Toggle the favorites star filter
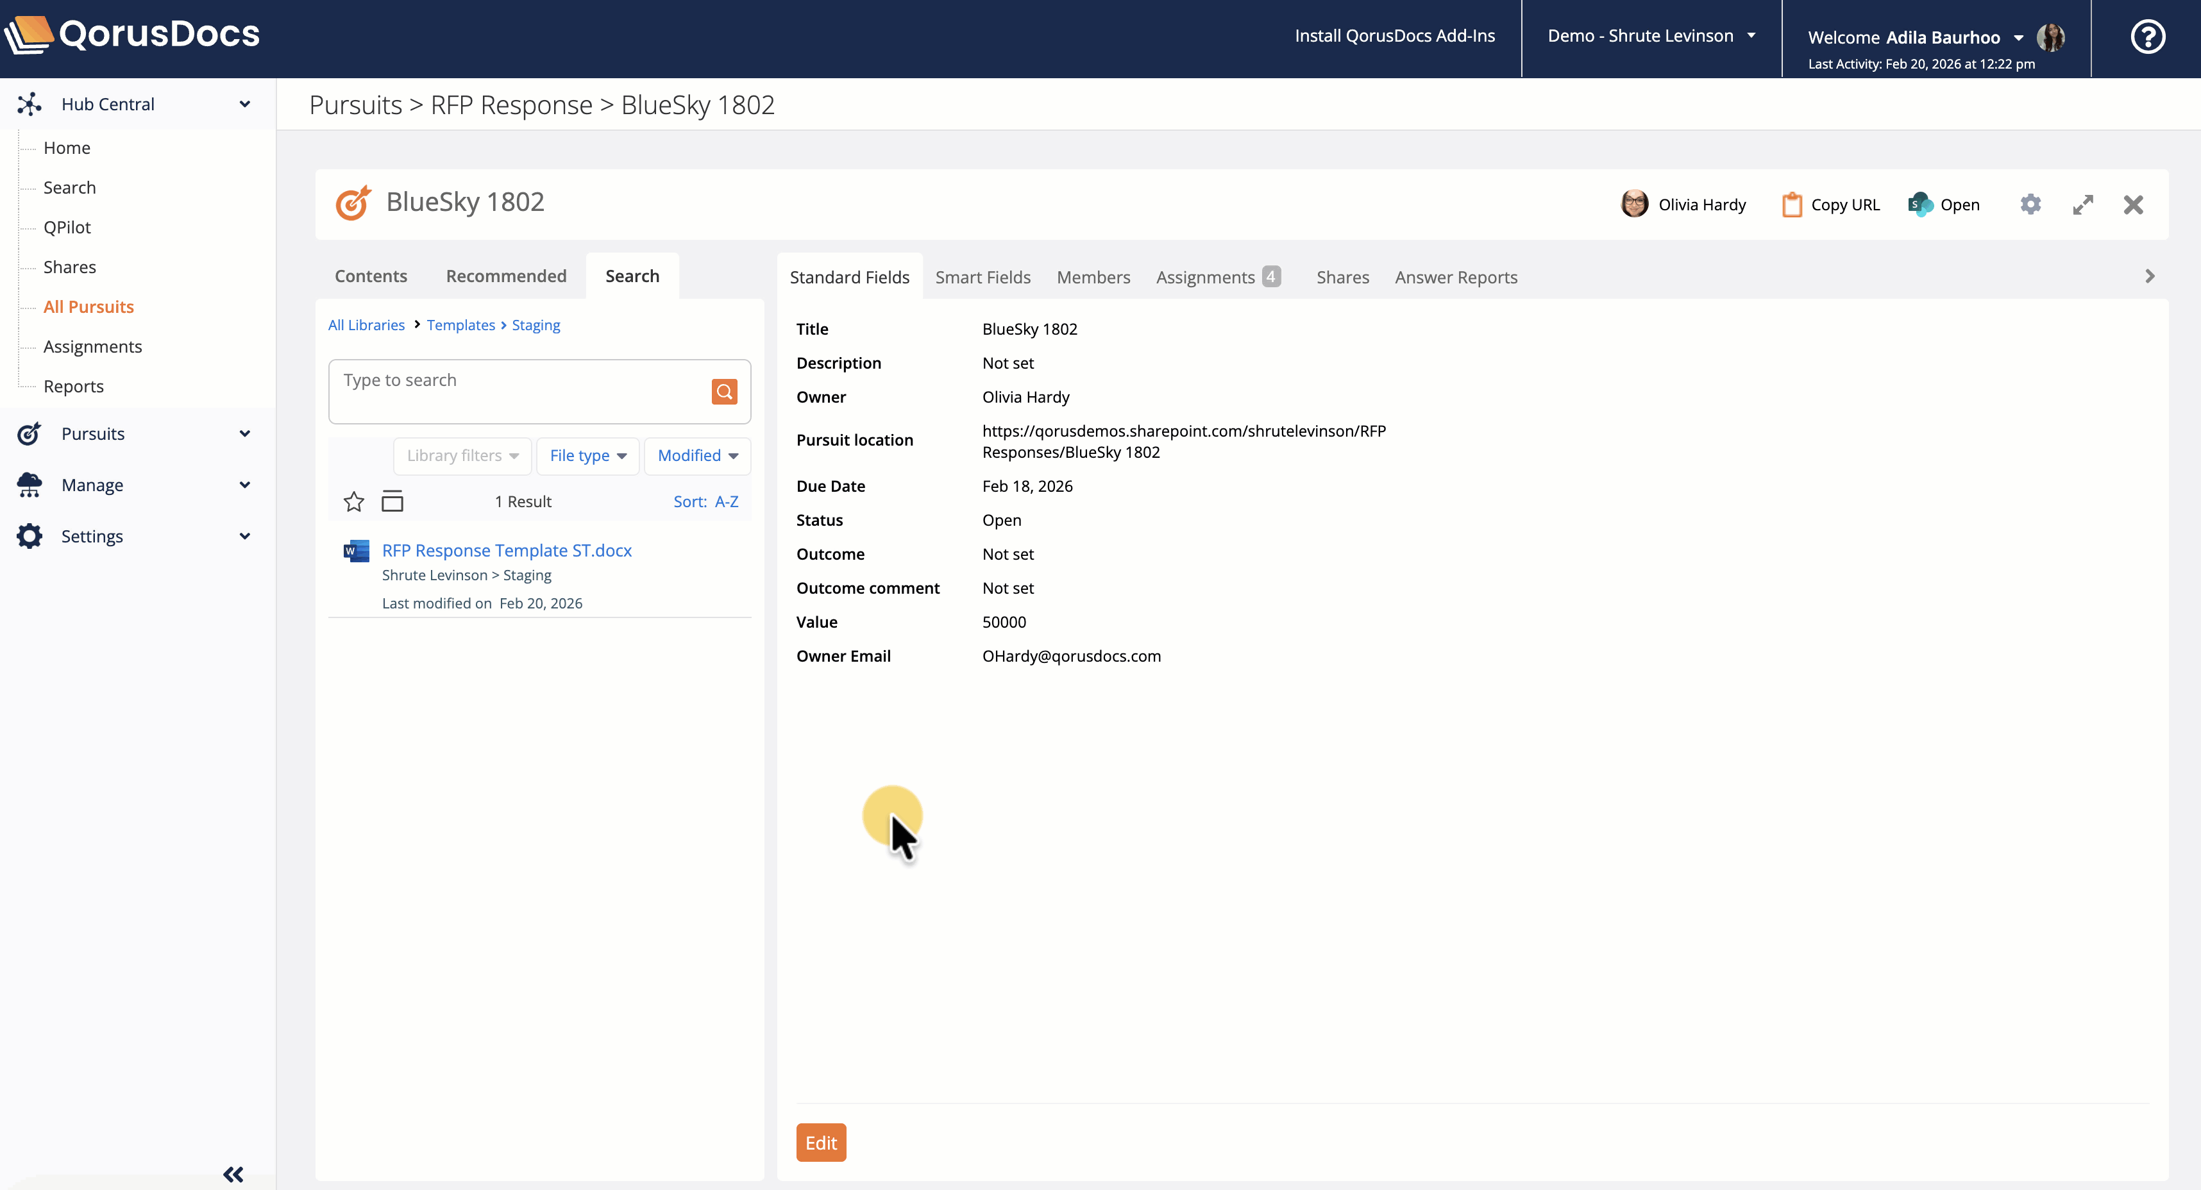Image resolution: width=2201 pixels, height=1190 pixels. pos(354,501)
